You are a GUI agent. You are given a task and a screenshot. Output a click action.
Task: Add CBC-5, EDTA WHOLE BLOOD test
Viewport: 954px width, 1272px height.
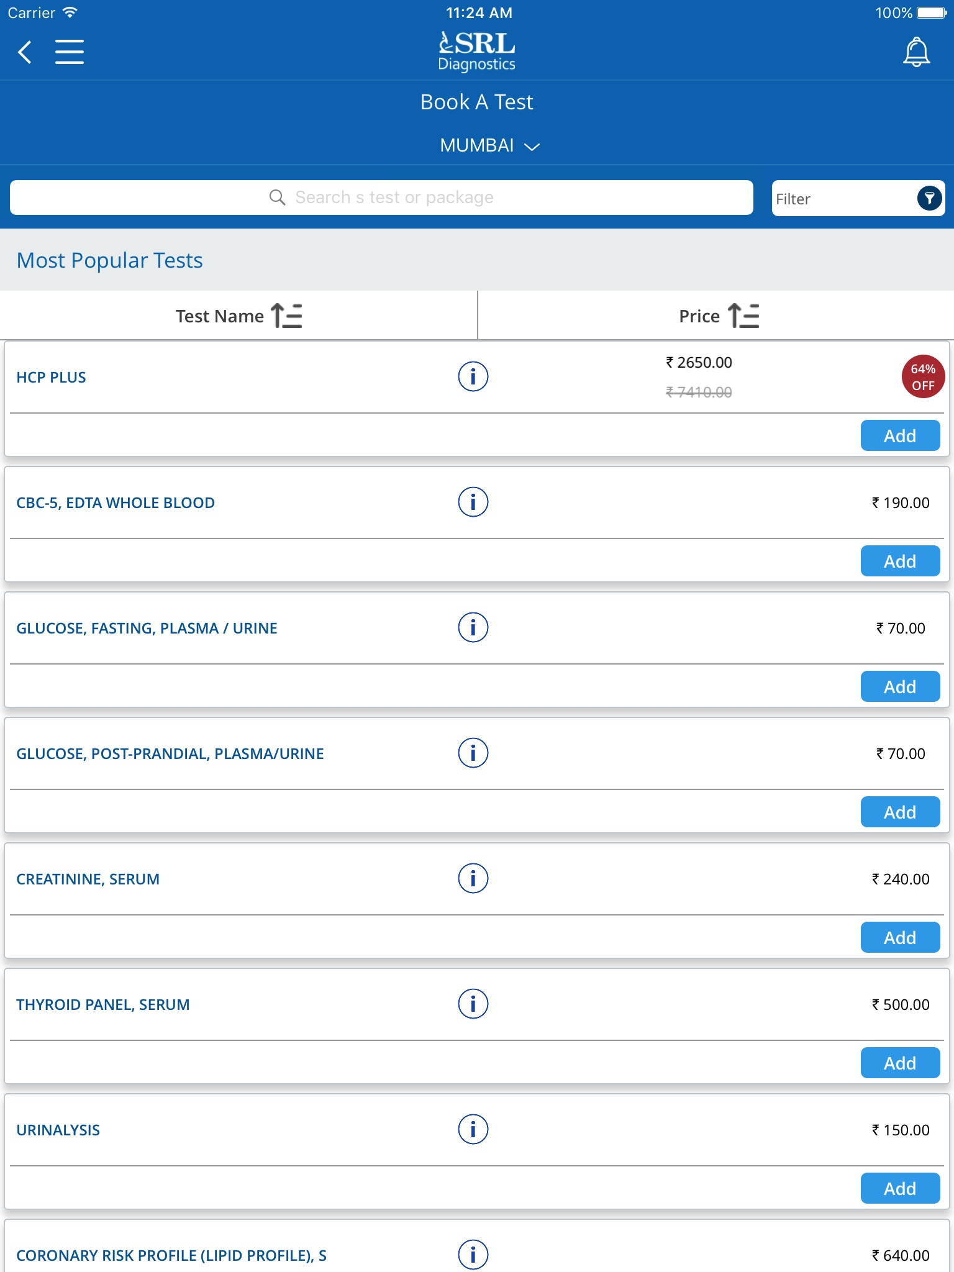pyautogui.click(x=900, y=561)
